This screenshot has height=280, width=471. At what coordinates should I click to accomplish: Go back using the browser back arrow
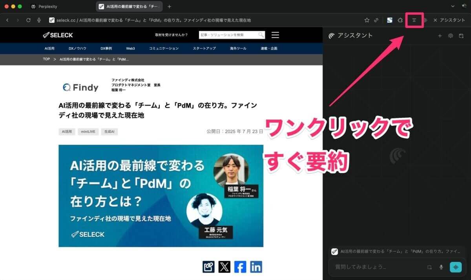coord(7,20)
